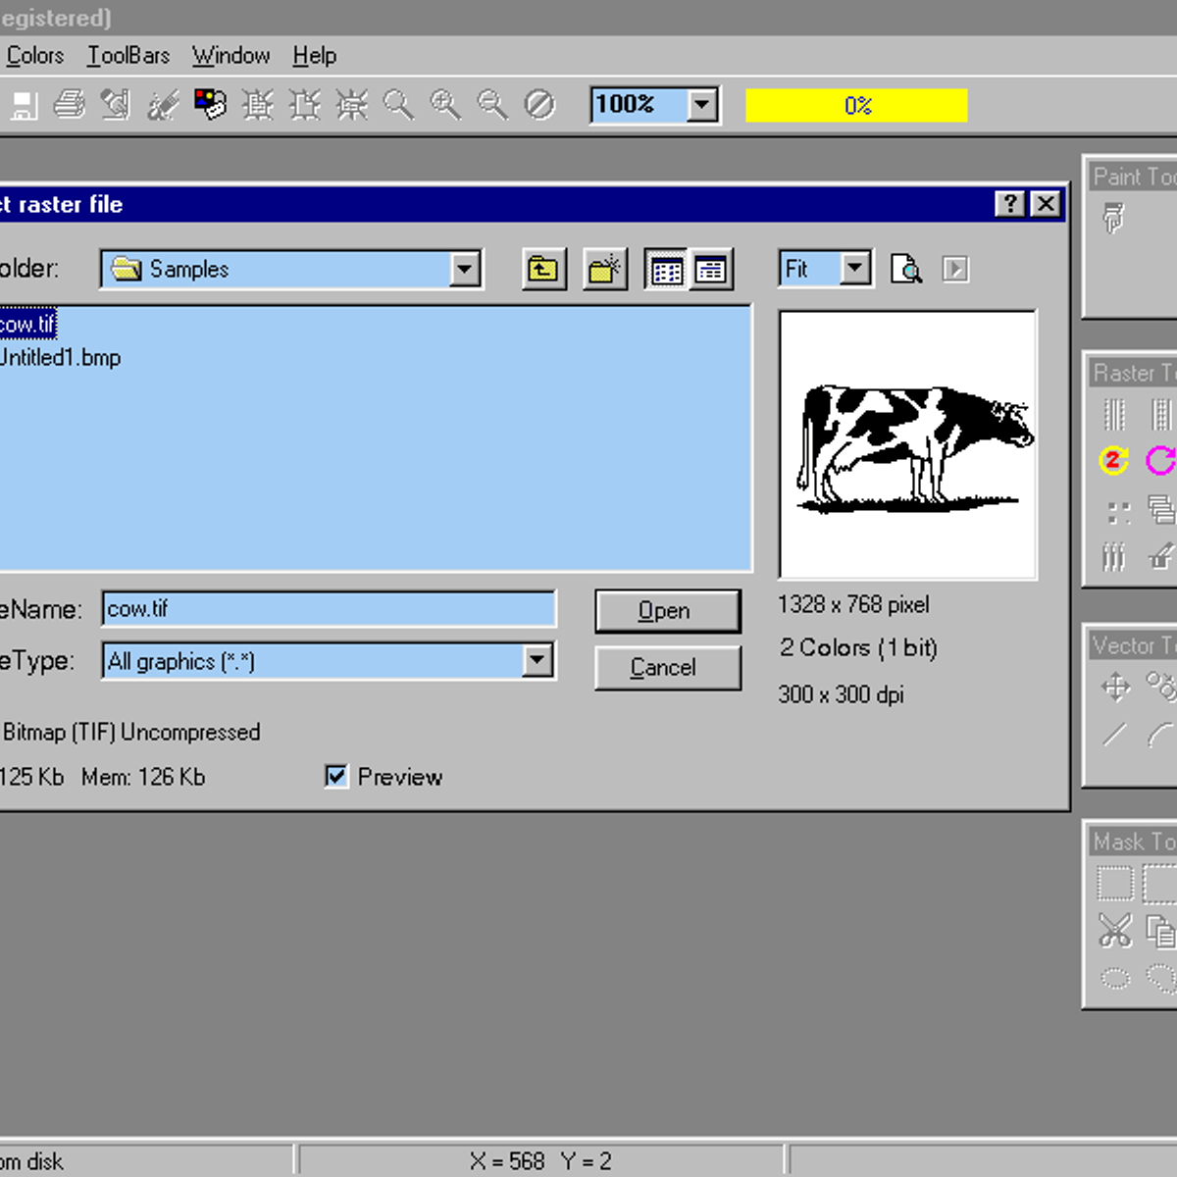Image resolution: width=1177 pixels, height=1177 pixels.
Task: Create a new folder in the dialog
Action: 605,270
